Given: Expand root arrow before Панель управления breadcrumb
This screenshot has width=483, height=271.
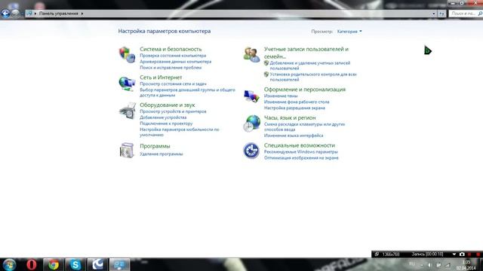Looking at the screenshot, I should click(35, 14).
